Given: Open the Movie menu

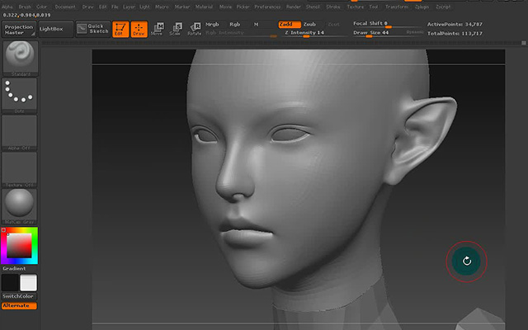Looking at the screenshot, I should [225, 7].
